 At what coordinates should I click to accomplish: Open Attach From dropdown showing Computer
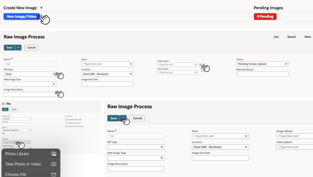(17, 119)
